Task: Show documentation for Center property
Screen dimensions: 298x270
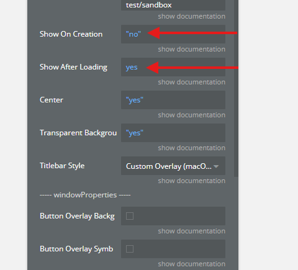Action: click(x=192, y=115)
